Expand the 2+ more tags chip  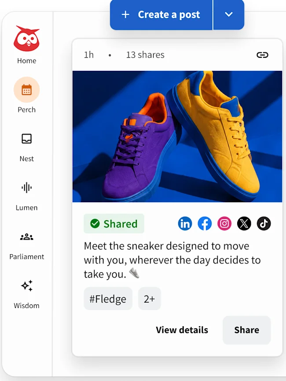(x=149, y=299)
